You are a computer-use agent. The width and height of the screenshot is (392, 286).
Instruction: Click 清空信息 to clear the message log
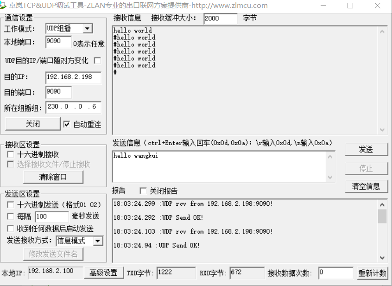366,187
